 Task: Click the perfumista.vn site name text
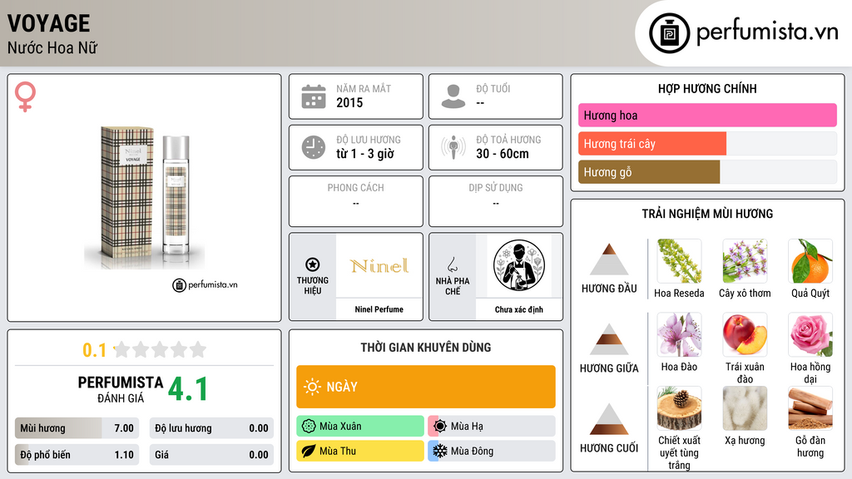pos(767,31)
